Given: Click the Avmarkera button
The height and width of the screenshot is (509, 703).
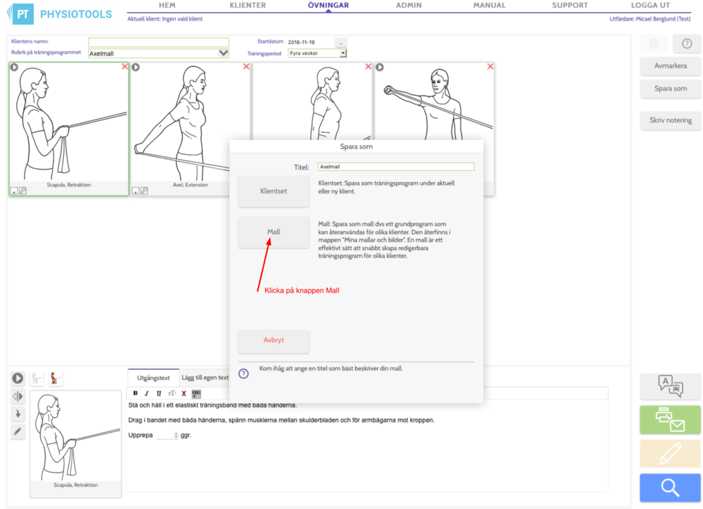Looking at the screenshot, I should pos(670,66).
